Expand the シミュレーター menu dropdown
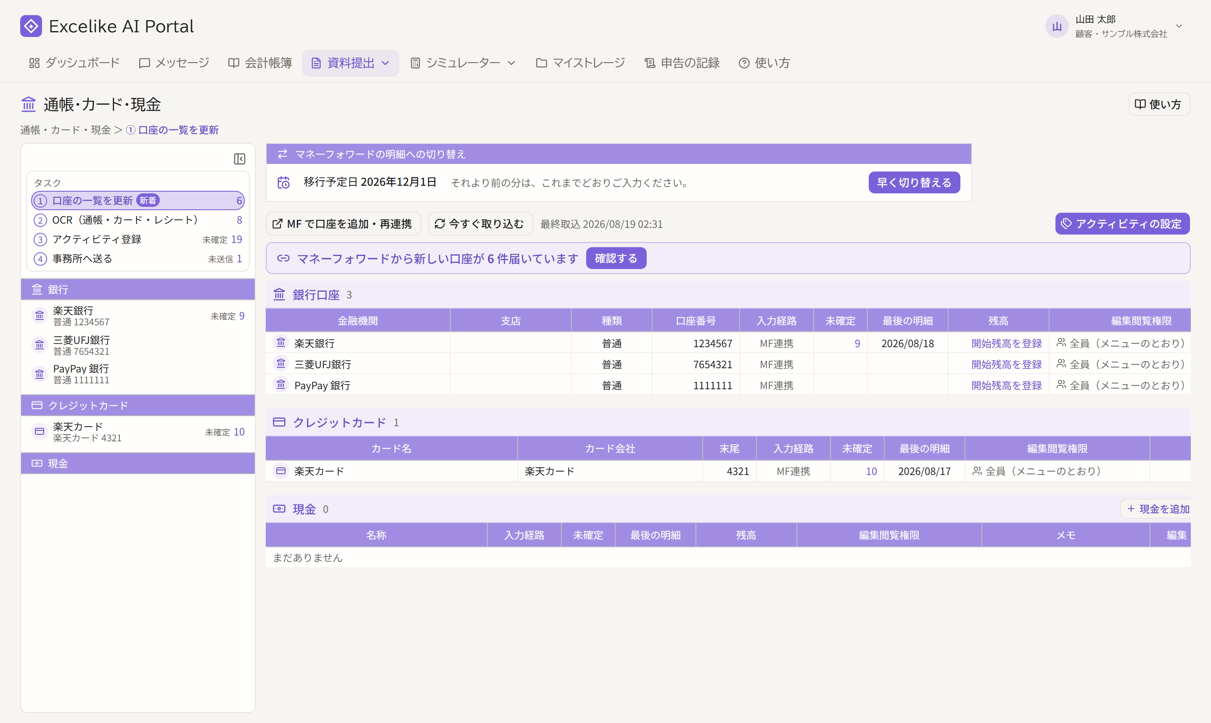1211x723 pixels. pyautogui.click(x=511, y=63)
